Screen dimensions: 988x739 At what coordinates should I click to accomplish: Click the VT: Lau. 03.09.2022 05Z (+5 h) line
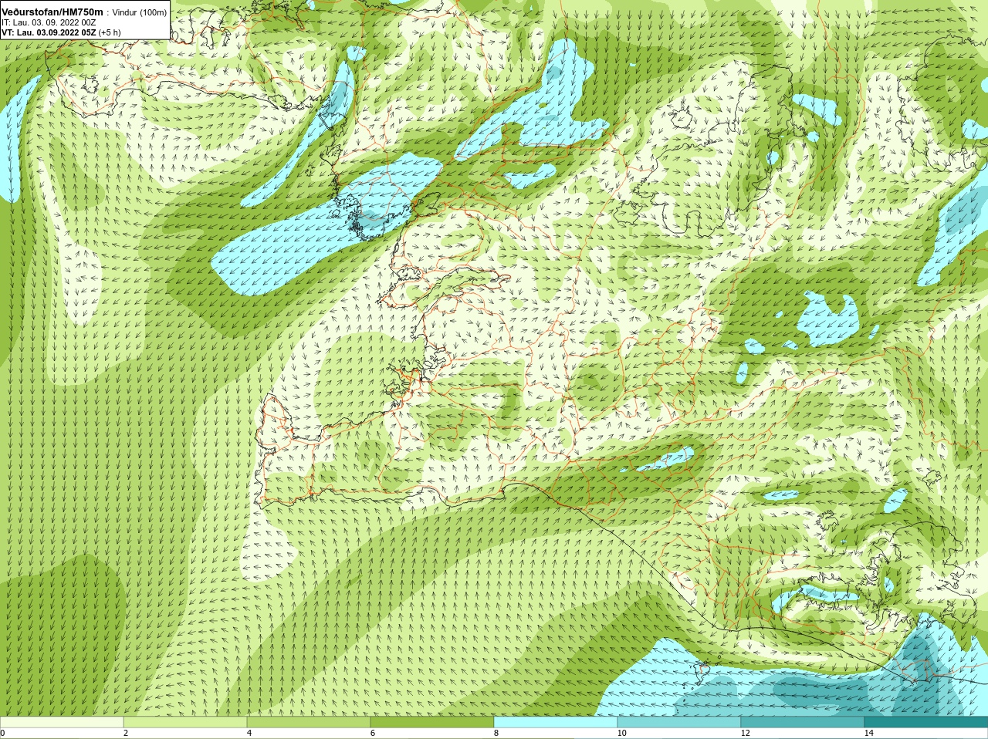[61, 32]
